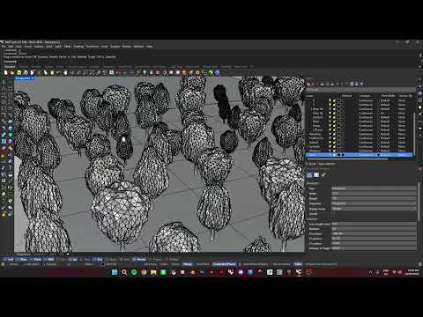Toggle the Locked checkbox in viewport properties
This screenshot has height=317, width=423.
click(334, 214)
